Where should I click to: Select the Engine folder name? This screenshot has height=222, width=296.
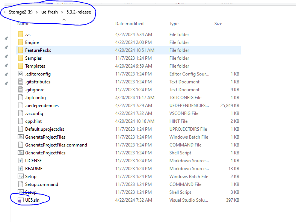click(32, 42)
